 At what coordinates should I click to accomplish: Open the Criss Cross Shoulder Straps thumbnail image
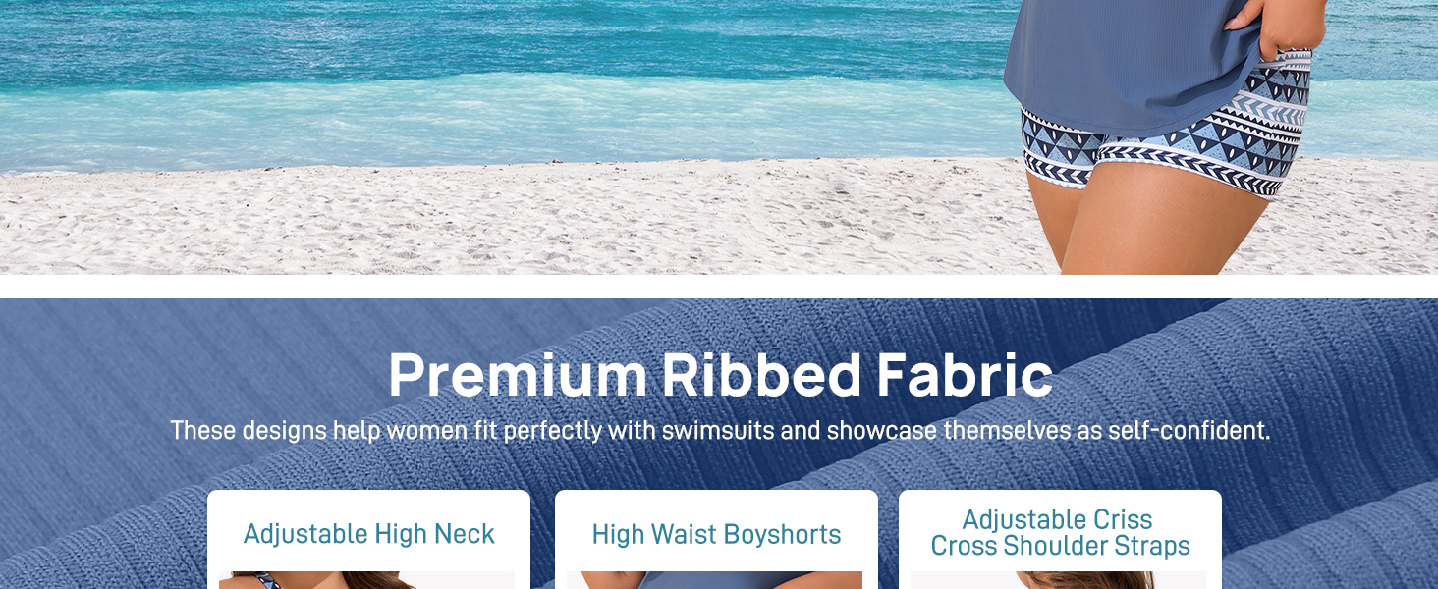[x=1058, y=580]
